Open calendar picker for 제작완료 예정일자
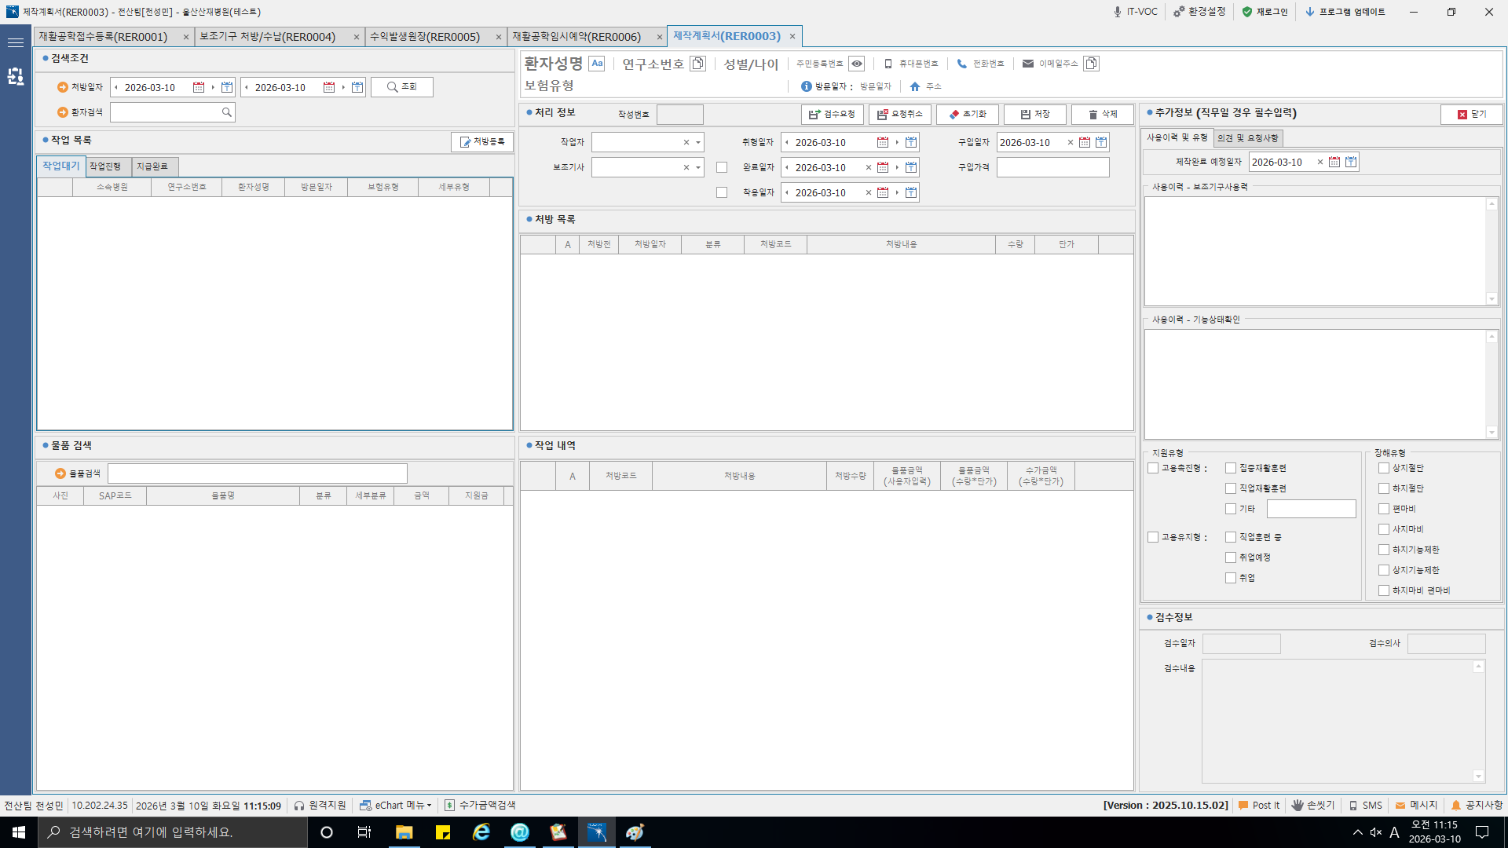Image resolution: width=1508 pixels, height=848 pixels. [x=1334, y=162]
